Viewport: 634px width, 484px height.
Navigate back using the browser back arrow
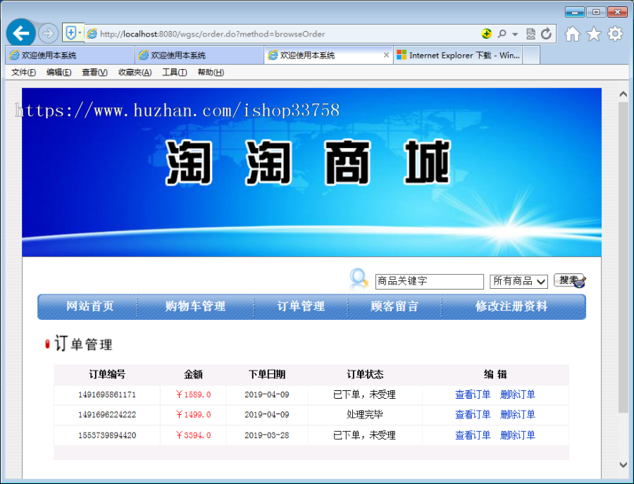click(21, 32)
